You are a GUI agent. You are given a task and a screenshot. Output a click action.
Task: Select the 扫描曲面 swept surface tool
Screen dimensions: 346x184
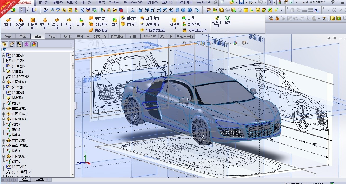(33, 23)
